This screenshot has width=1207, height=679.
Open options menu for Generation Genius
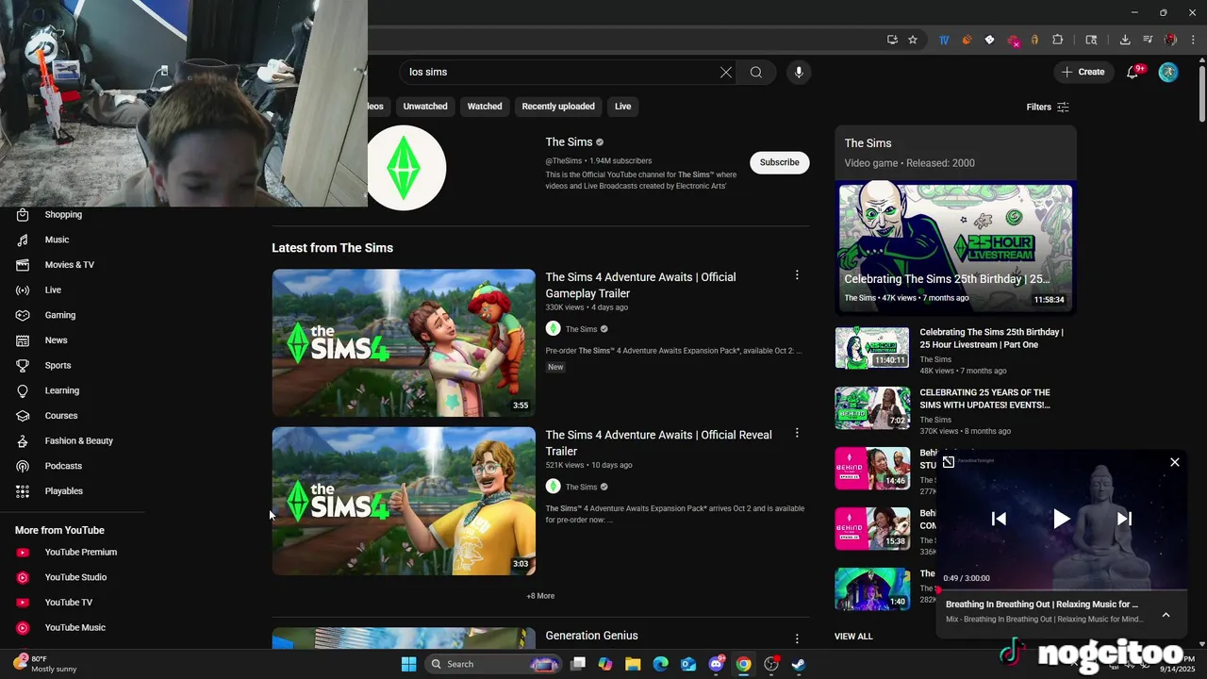click(x=797, y=638)
